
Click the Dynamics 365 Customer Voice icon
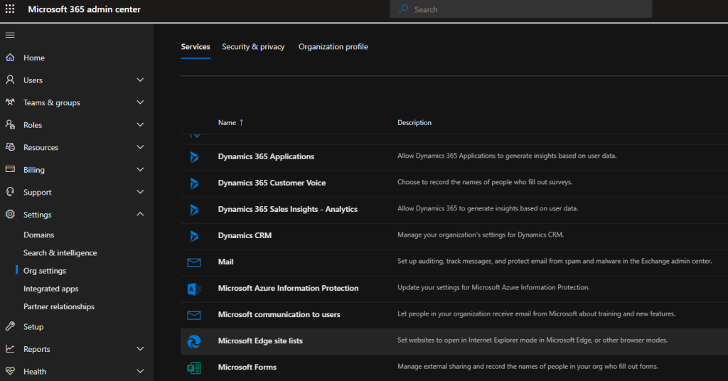point(194,183)
